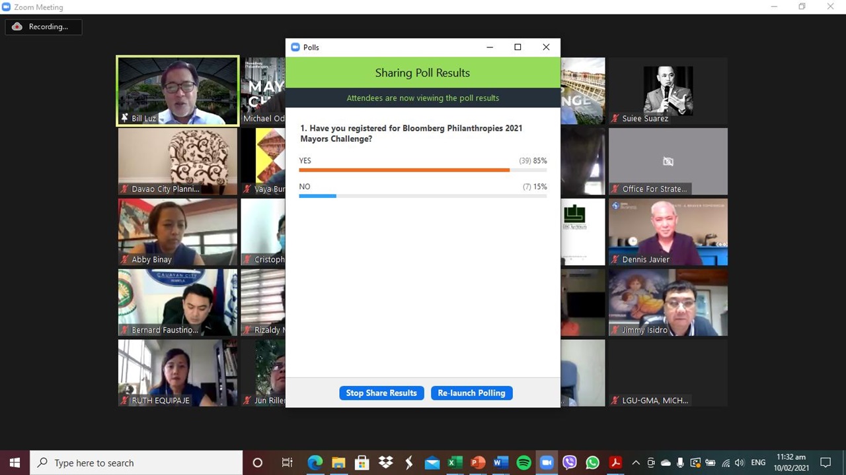The image size is (846, 475).
Task: Click the Stop Share Results button
Action: point(381,393)
